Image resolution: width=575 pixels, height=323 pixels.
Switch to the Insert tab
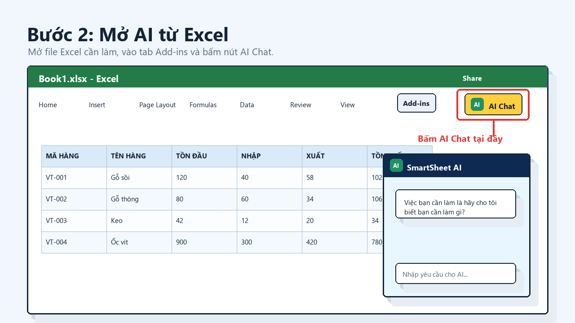coord(97,105)
